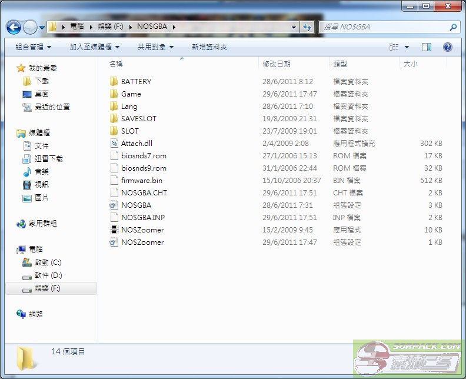This screenshot has height=379, width=466.
Task: Select the NO$Zoomer application icon
Action: pos(114,230)
